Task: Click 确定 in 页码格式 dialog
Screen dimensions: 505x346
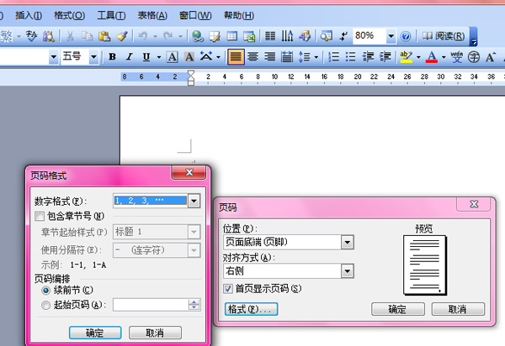Action: [x=95, y=333]
